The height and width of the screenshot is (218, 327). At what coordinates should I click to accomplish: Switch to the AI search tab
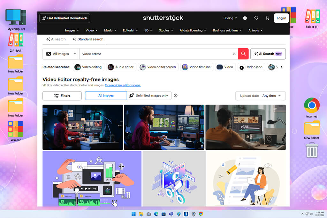tap(56, 39)
